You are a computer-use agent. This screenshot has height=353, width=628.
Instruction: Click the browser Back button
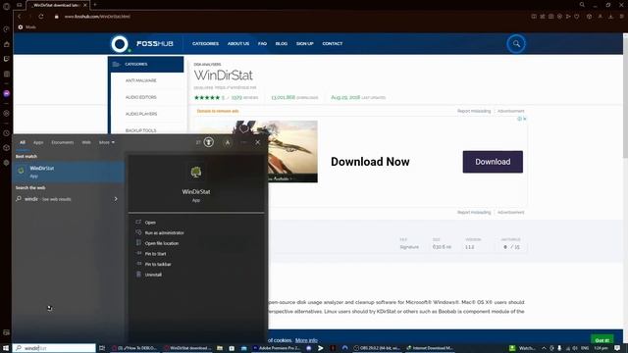[19, 17]
